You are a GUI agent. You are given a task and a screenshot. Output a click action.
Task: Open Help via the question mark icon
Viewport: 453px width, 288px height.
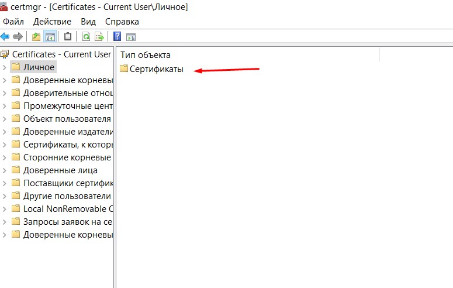[x=117, y=36]
